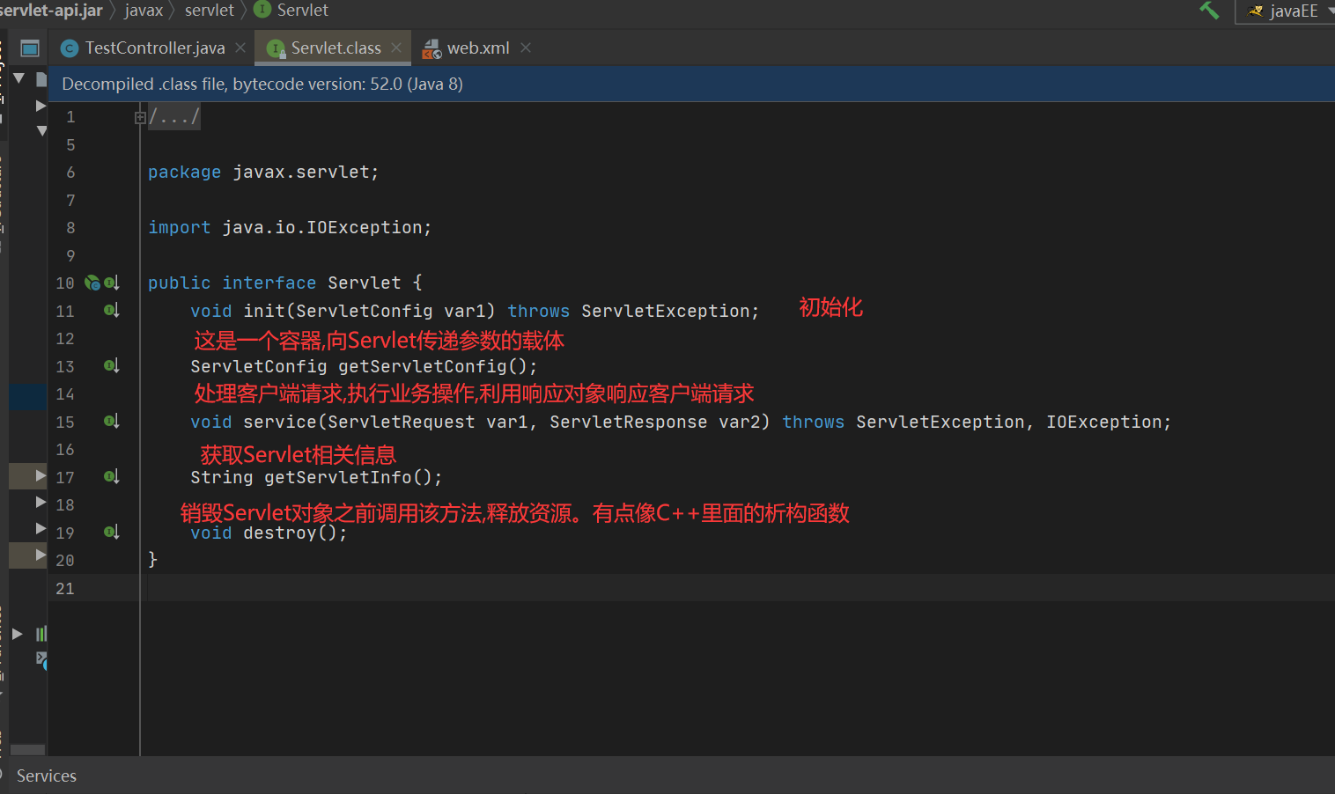Click the decompiled class file notification banner
The image size is (1335, 794).
coord(691,85)
